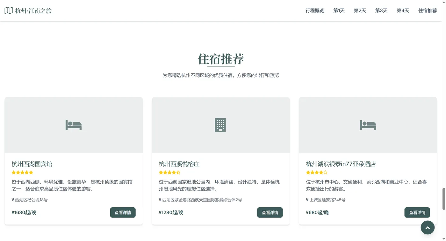Click the back-to-top arrow button
The image size is (446, 241).
pyautogui.click(x=428, y=227)
